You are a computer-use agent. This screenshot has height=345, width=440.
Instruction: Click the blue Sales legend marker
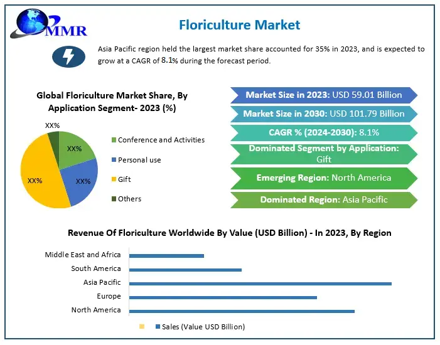(x=158, y=326)
